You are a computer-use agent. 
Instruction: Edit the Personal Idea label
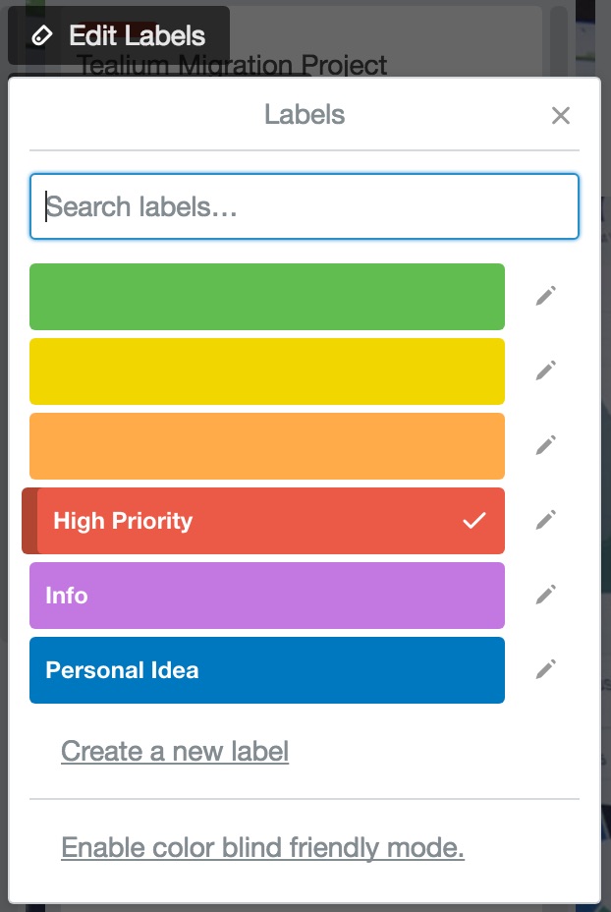(x=545, y=669)
